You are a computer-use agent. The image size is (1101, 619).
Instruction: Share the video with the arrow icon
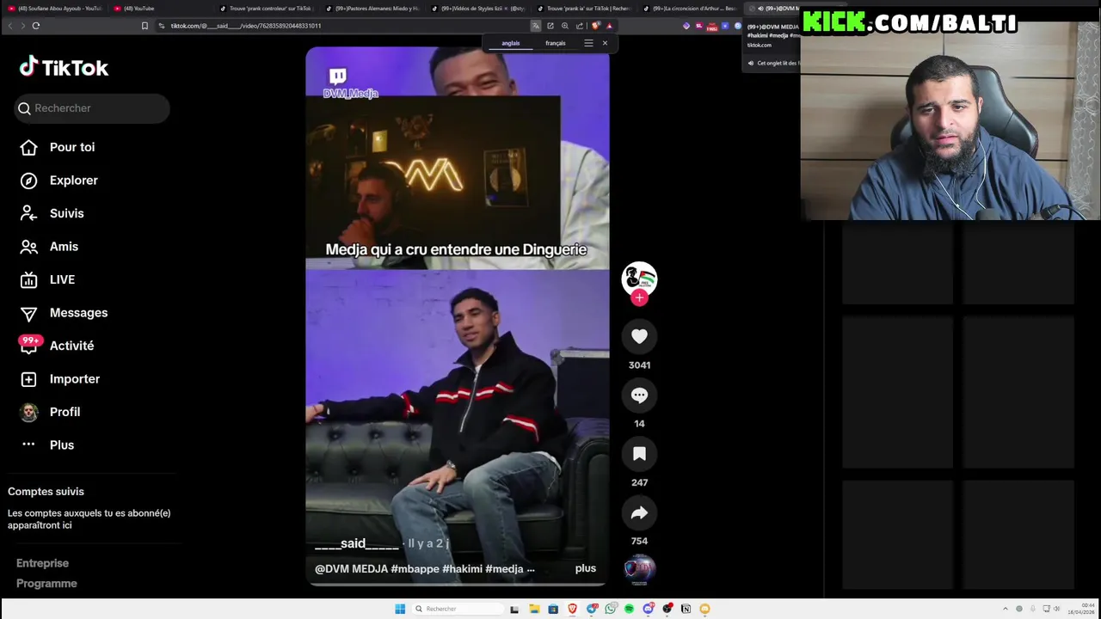click(639, 513)
